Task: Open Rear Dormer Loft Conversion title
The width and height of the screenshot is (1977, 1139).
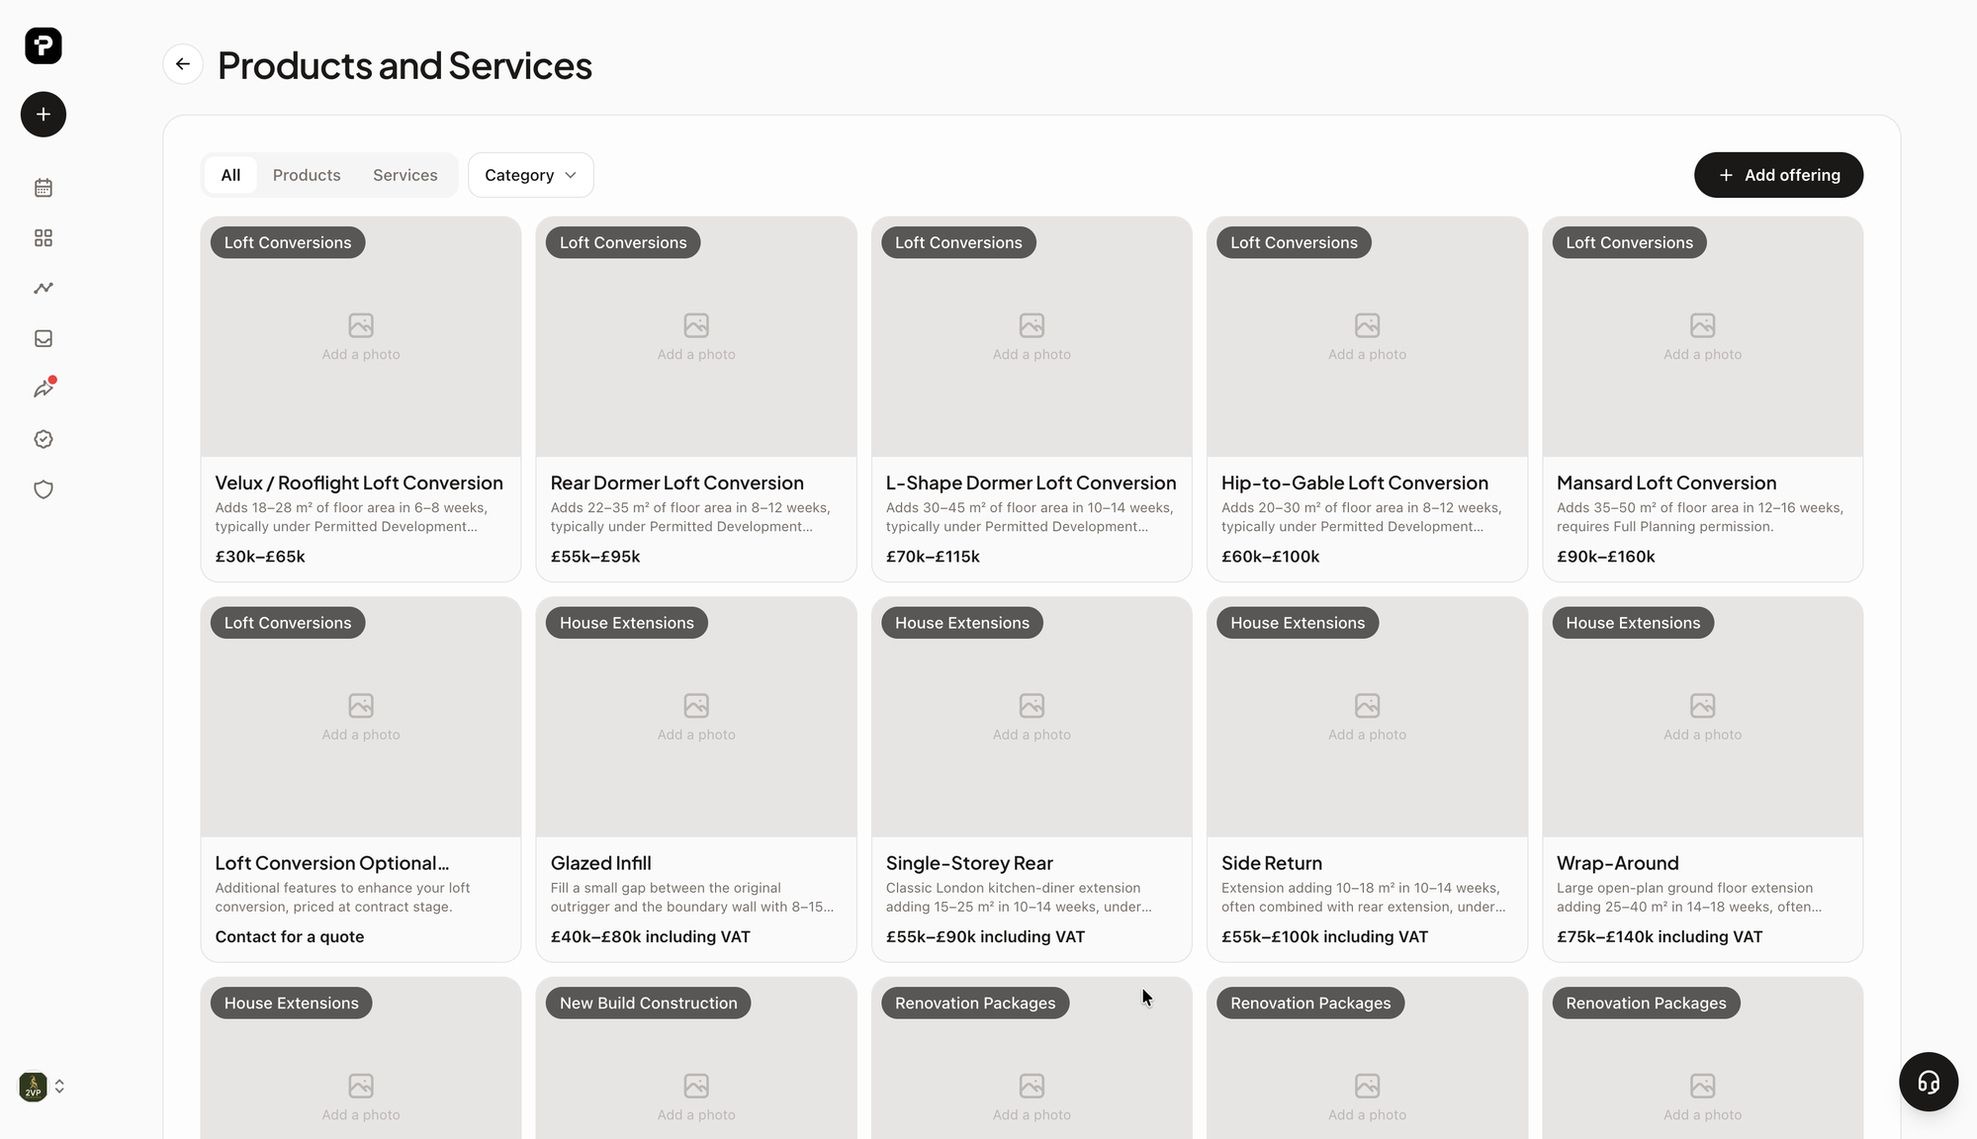Action: coord(676,482)
